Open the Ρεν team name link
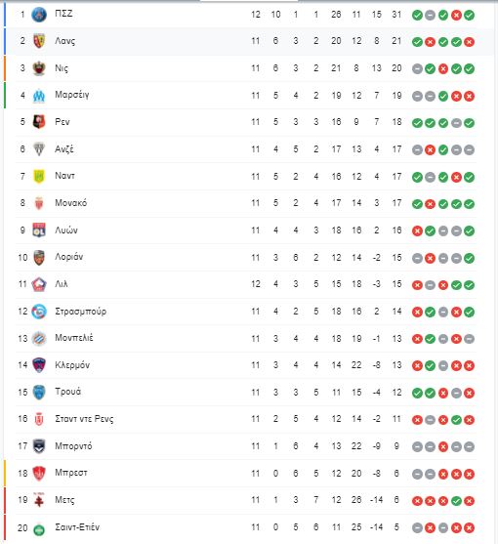 pyautogui.click(x=62, y=122)
